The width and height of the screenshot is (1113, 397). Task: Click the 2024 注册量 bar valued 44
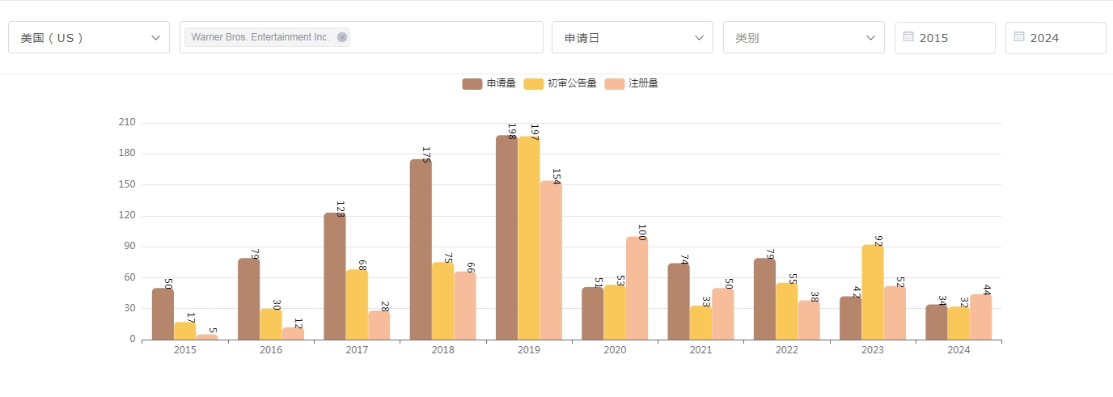(x=980, y=317)
